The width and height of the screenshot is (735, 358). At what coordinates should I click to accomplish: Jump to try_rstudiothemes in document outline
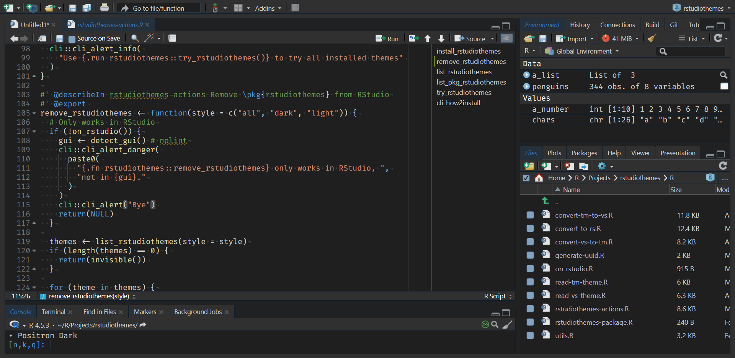[x=464, y=93]
